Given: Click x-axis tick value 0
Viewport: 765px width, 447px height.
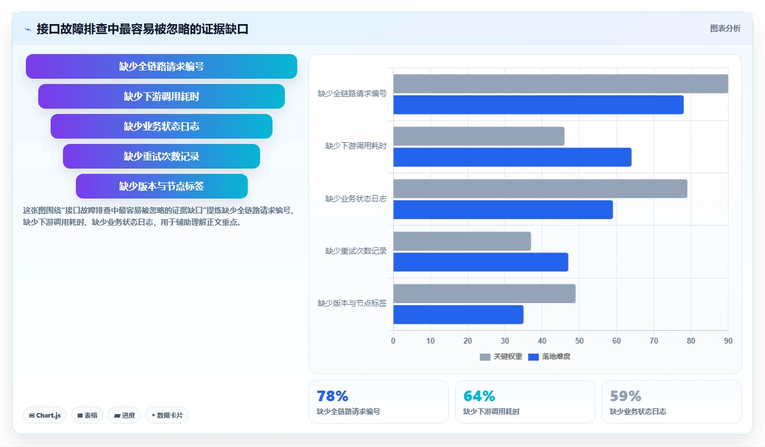Looking at the screenshot, I should [x=393, y=341].
